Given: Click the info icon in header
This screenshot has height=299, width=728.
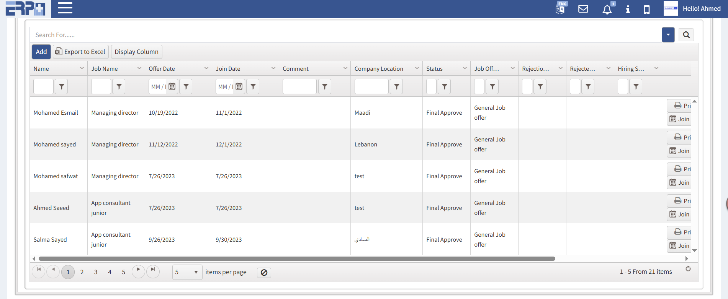Looking at the screenshot, I should (628, 9).
